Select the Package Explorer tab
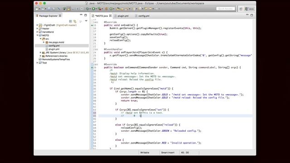This screenshot has height=163, width=290. 48,16
